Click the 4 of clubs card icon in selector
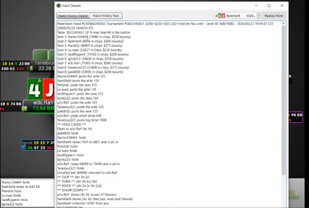 [220, 16]
